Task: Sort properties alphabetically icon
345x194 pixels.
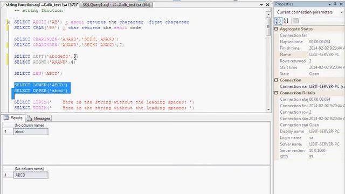Action: (286, 21)
